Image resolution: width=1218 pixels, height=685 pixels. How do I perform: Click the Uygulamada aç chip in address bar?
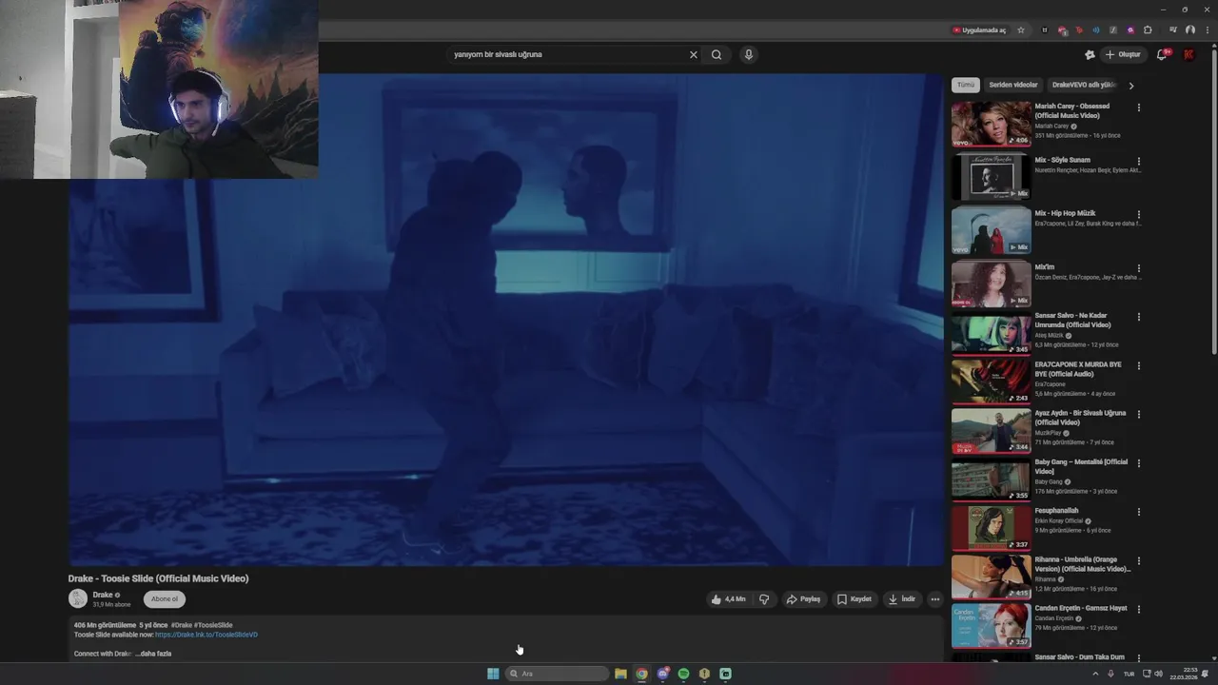pos(979,29)
